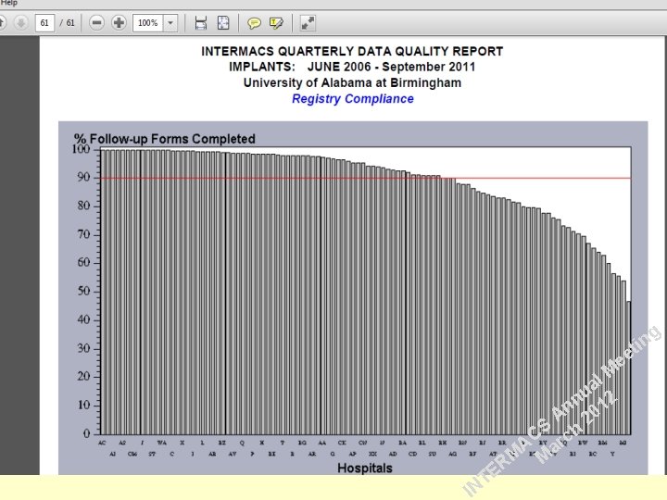Click the WA hospital label
Viewport: 667px width, 500px height.
[x=162, y=443]
